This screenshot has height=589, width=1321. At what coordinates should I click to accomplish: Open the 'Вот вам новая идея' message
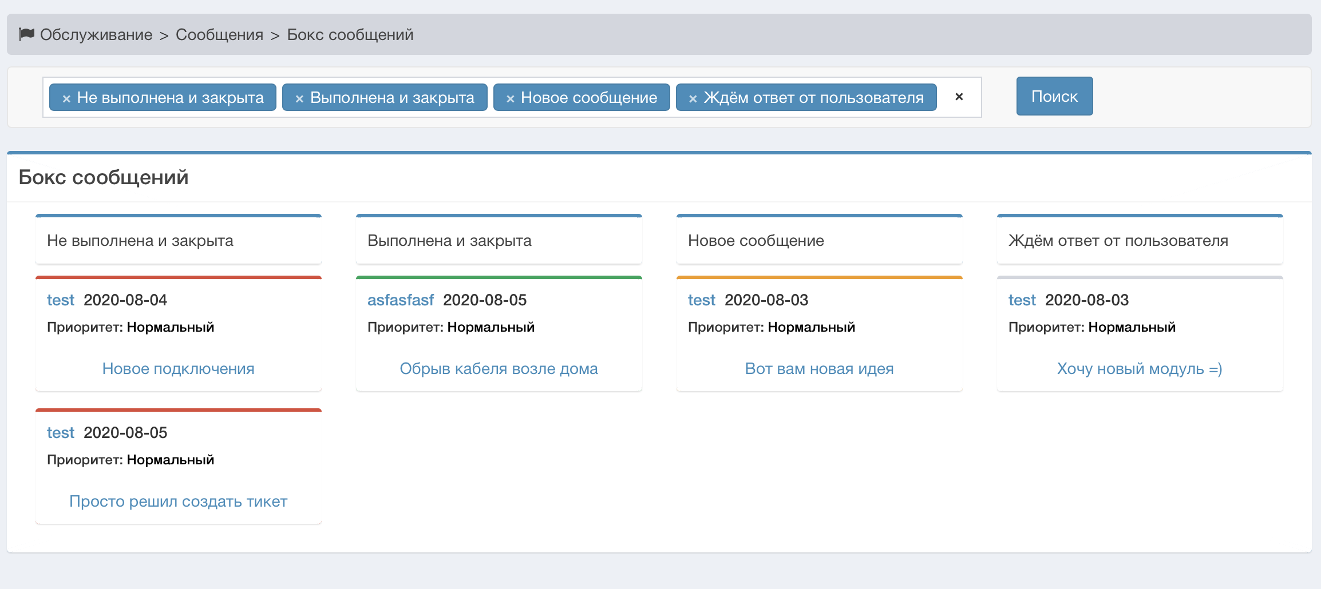(x=819, y=369)
